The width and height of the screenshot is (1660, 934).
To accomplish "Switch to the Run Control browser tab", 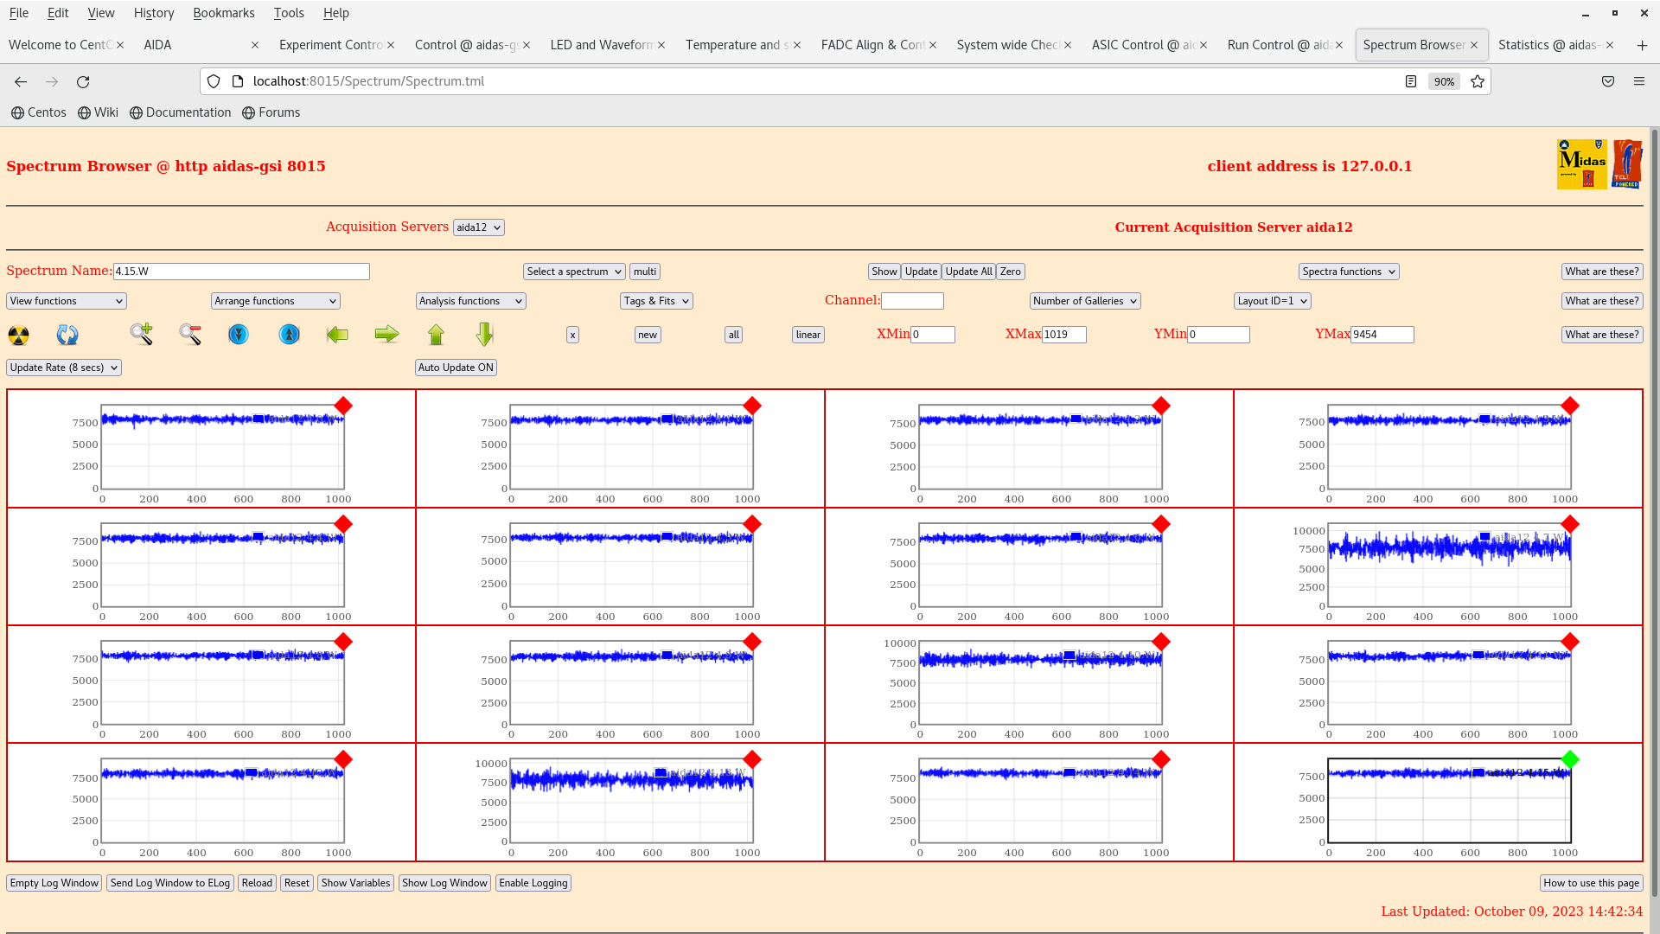I will tap(1278, 45).
